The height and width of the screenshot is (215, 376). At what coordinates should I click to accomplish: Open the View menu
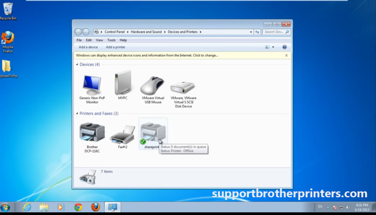click(99, 40)
